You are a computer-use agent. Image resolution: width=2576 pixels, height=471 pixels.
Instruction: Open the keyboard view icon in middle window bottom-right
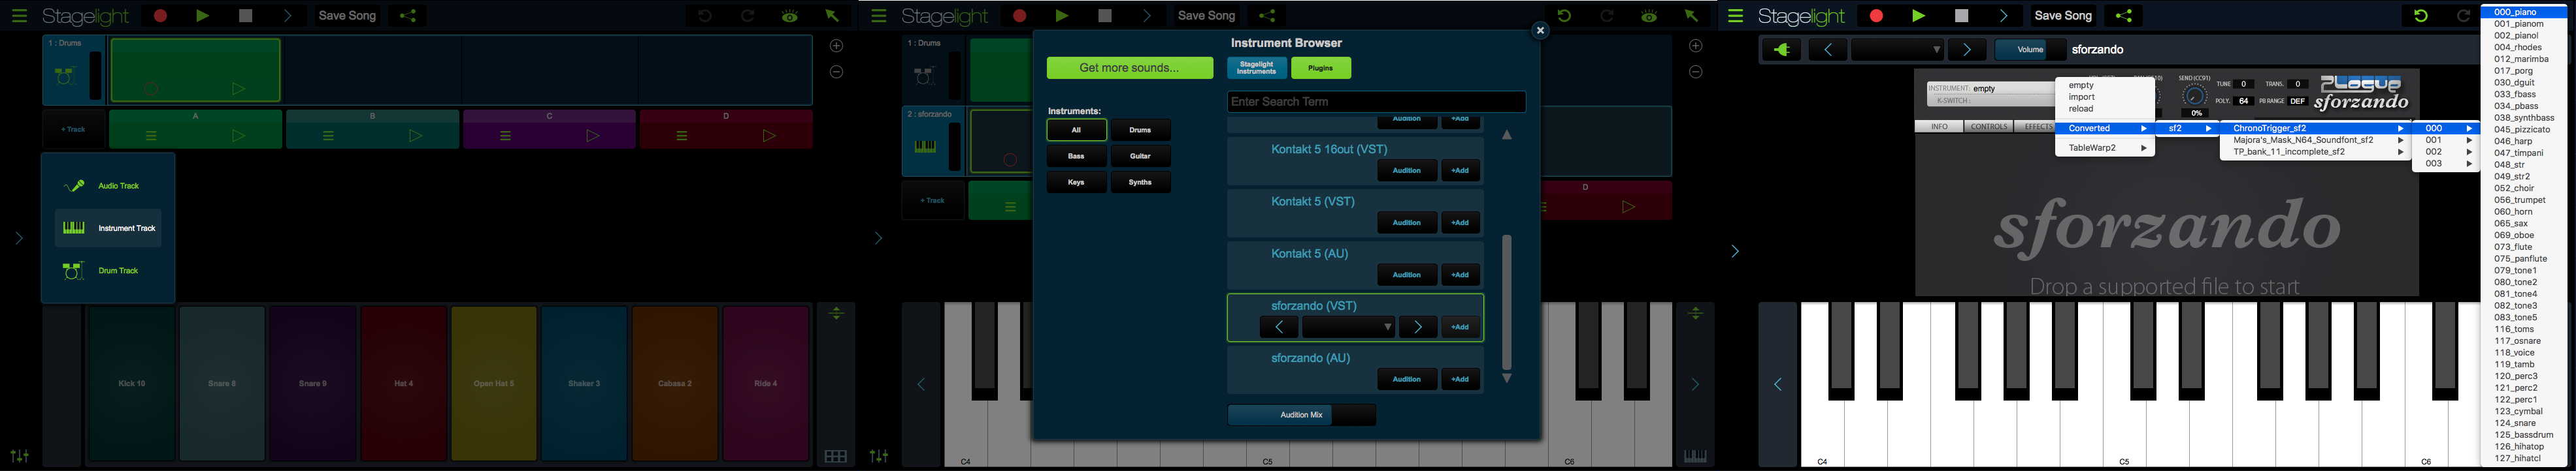[1695, 456]
